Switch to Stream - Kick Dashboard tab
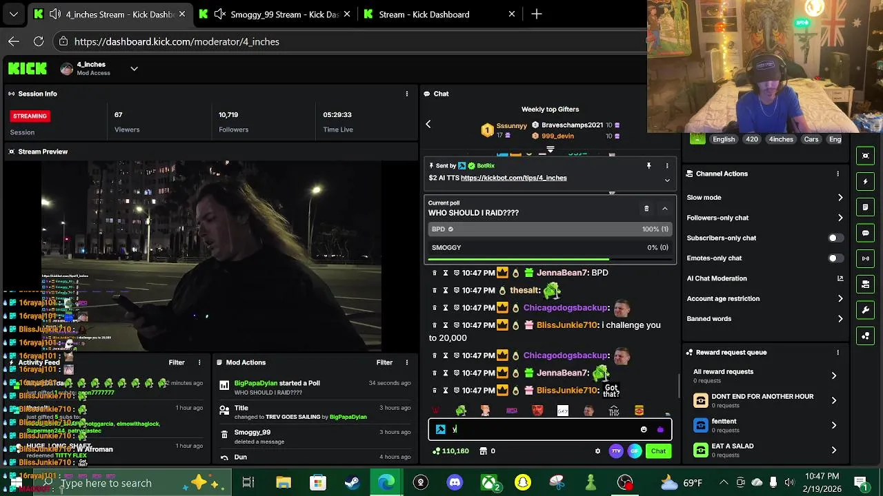The image size is (883, 496). [x=440, y=14]
